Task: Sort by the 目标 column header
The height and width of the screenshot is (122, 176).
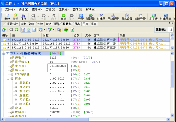Action: coord(57,35)
